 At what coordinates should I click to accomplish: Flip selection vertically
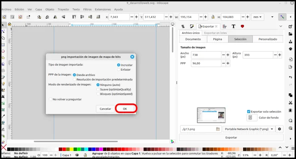(63, 17)
